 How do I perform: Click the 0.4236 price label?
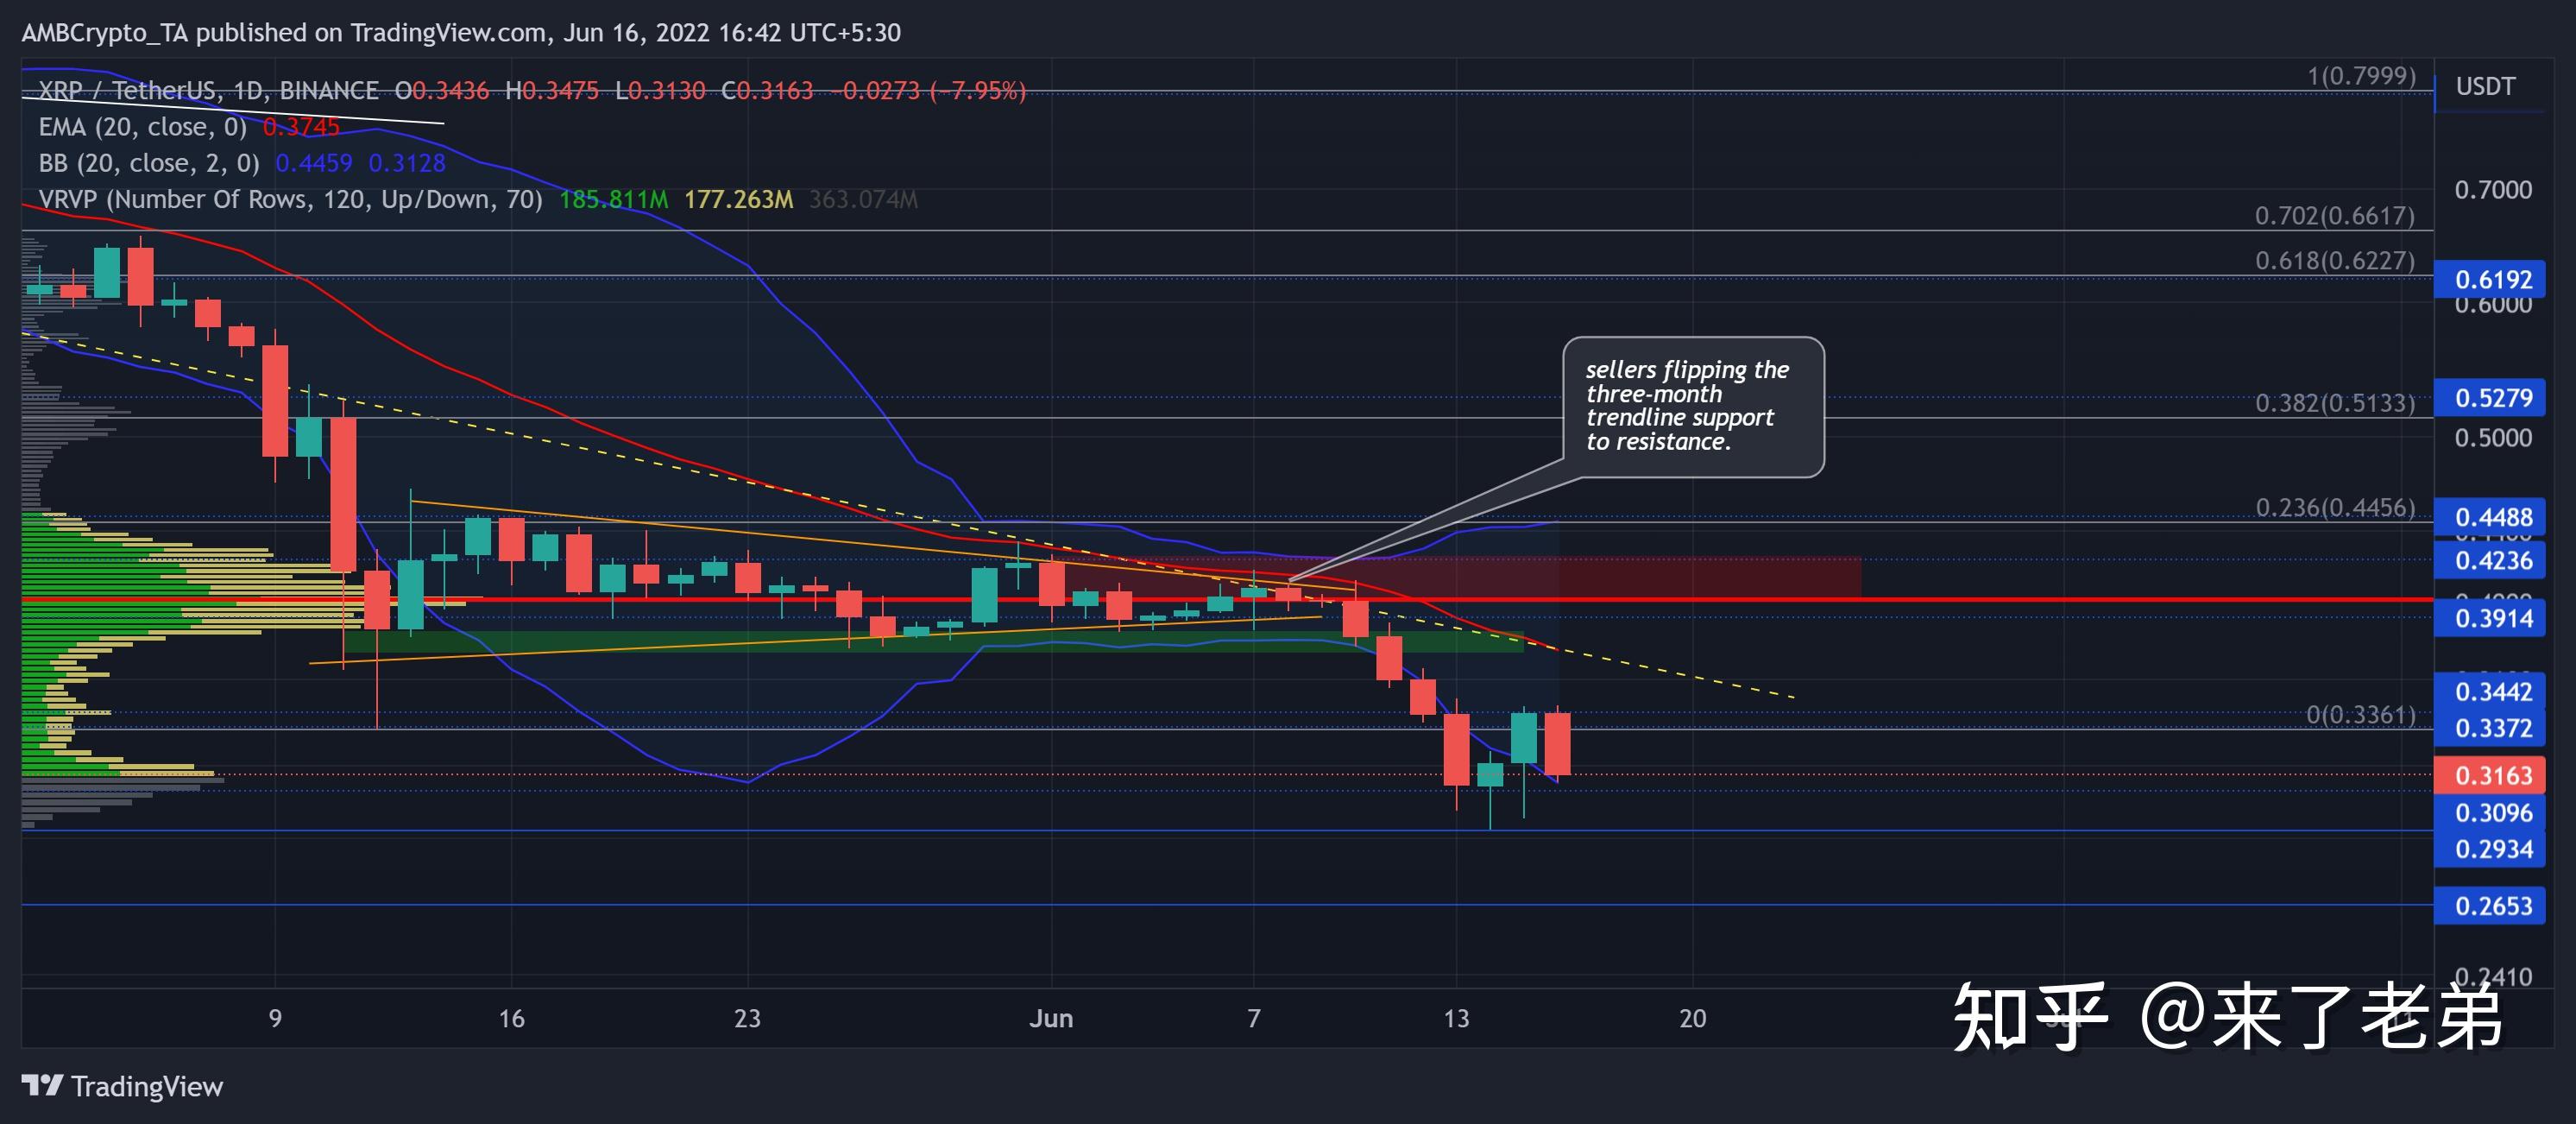2489,560
